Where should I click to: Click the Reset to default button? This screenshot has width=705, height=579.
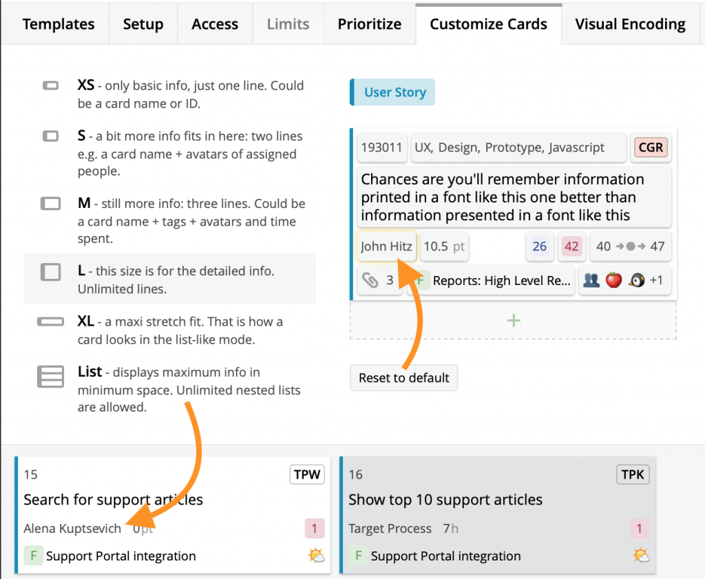pyautogui.click(x=403, y=377)
